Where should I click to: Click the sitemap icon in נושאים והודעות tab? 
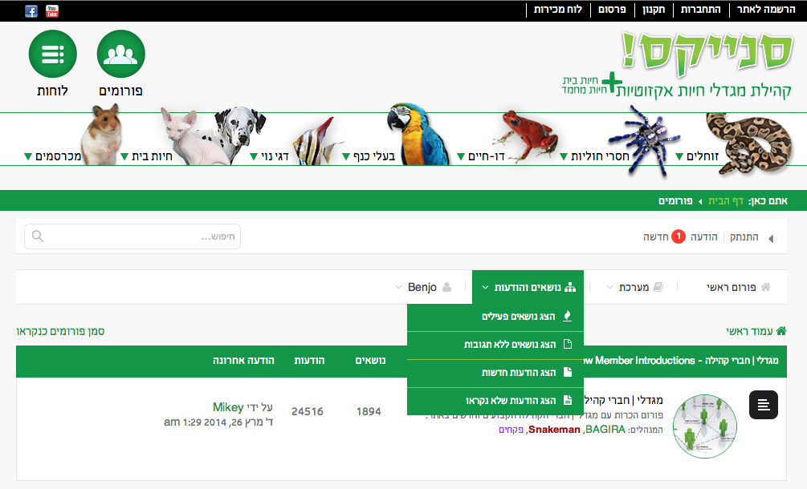(570, 287)
